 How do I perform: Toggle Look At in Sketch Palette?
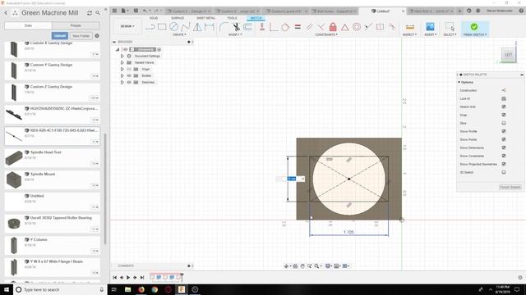tap(504, 98)
